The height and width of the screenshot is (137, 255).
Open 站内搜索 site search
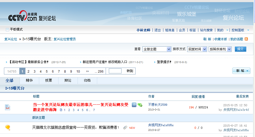(x=206, y=30)
